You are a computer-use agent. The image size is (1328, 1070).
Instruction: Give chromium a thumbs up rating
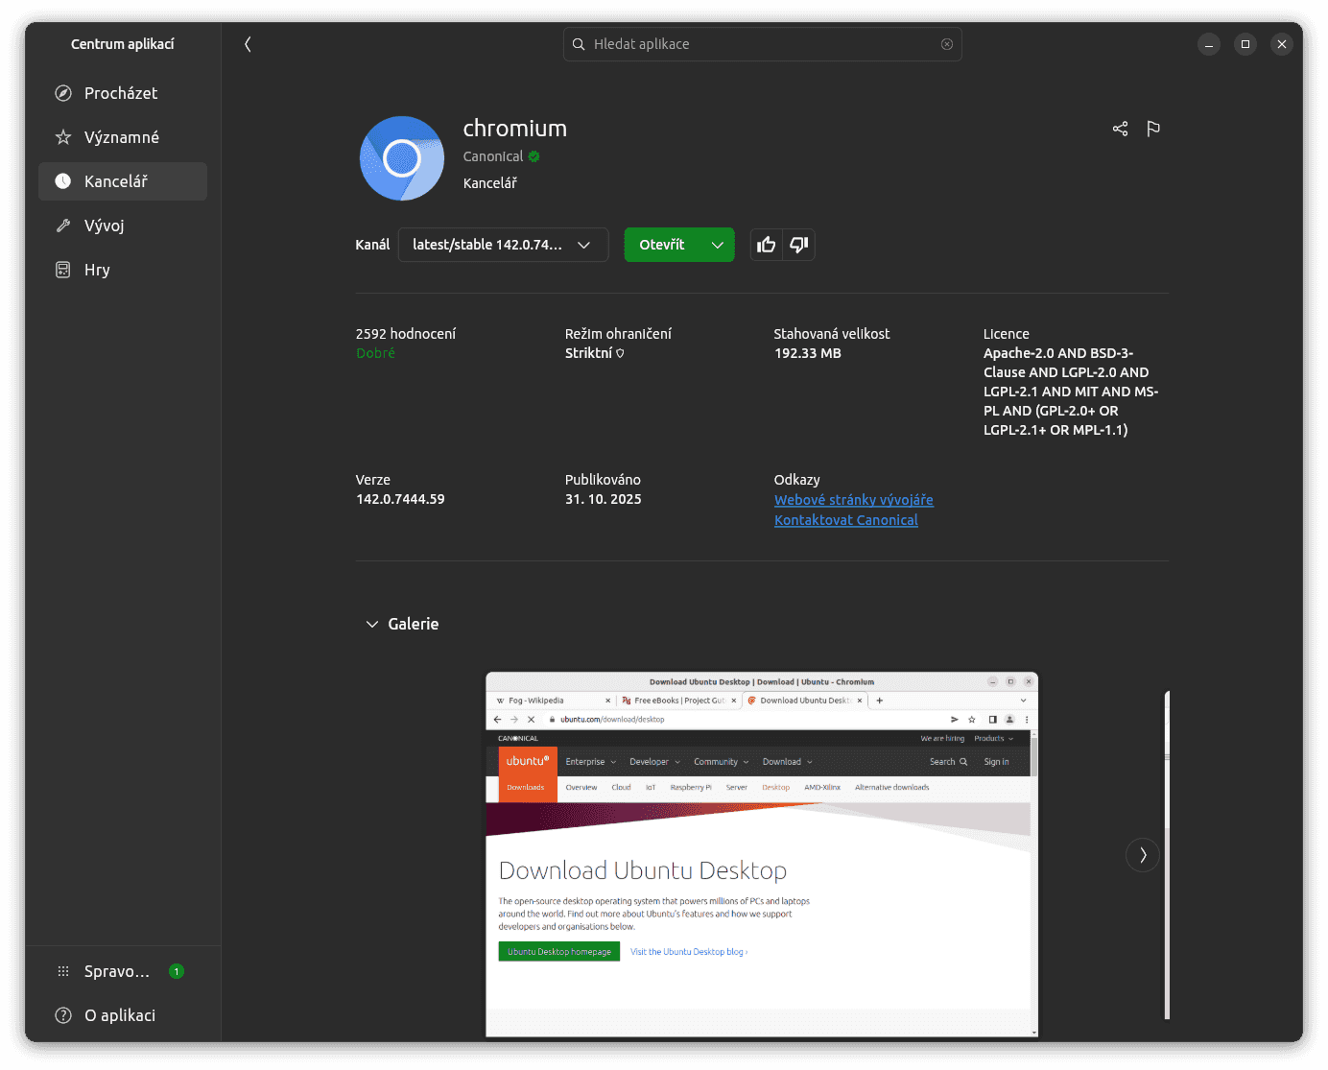click(x=767, y=245)
